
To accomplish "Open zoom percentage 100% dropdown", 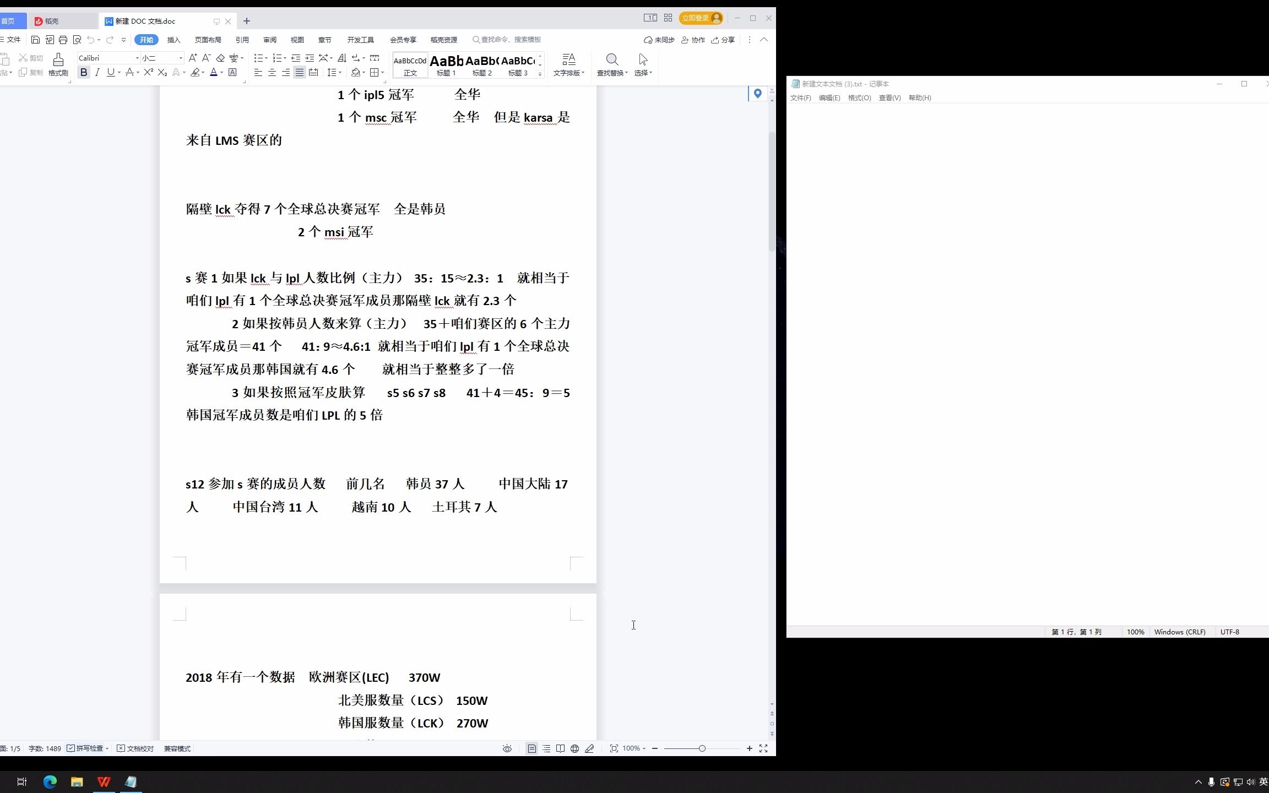I will 633,748.
